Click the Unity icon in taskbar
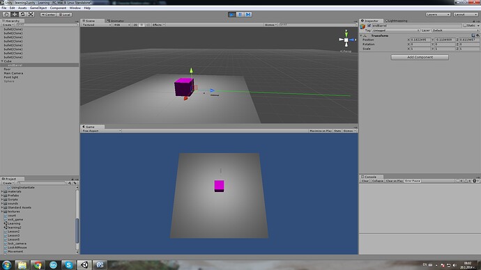Screen dimensions: 481x270 (84, 265)
